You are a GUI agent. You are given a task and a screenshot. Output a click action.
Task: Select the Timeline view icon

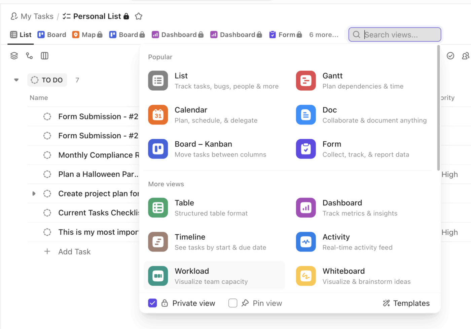[158, 242]
